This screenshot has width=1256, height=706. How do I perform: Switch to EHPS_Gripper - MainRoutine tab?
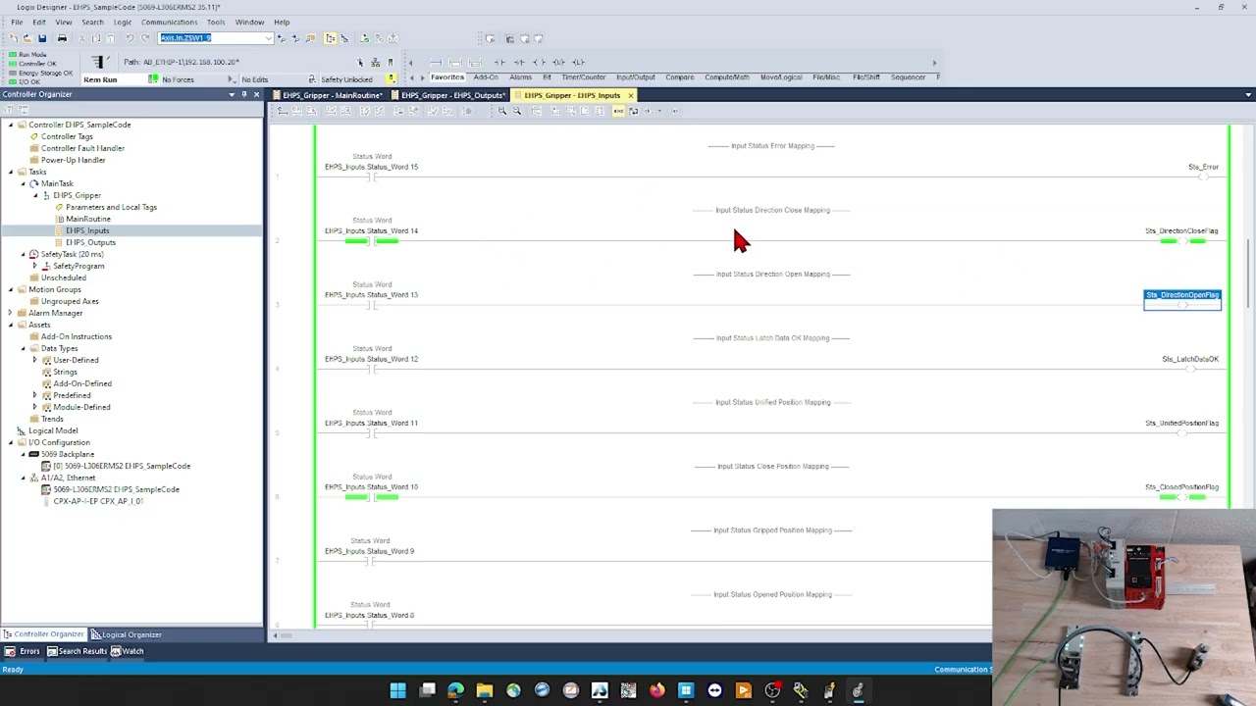tap(327, 95)
